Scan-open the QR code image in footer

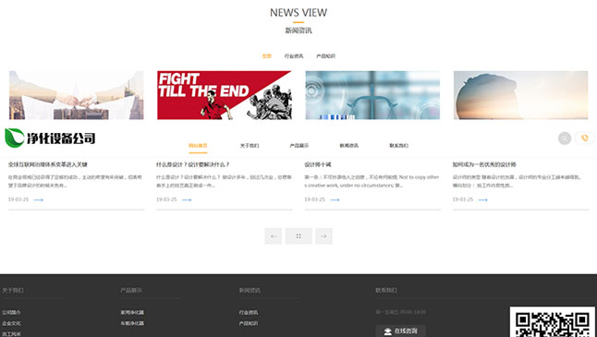pos(553,322)
